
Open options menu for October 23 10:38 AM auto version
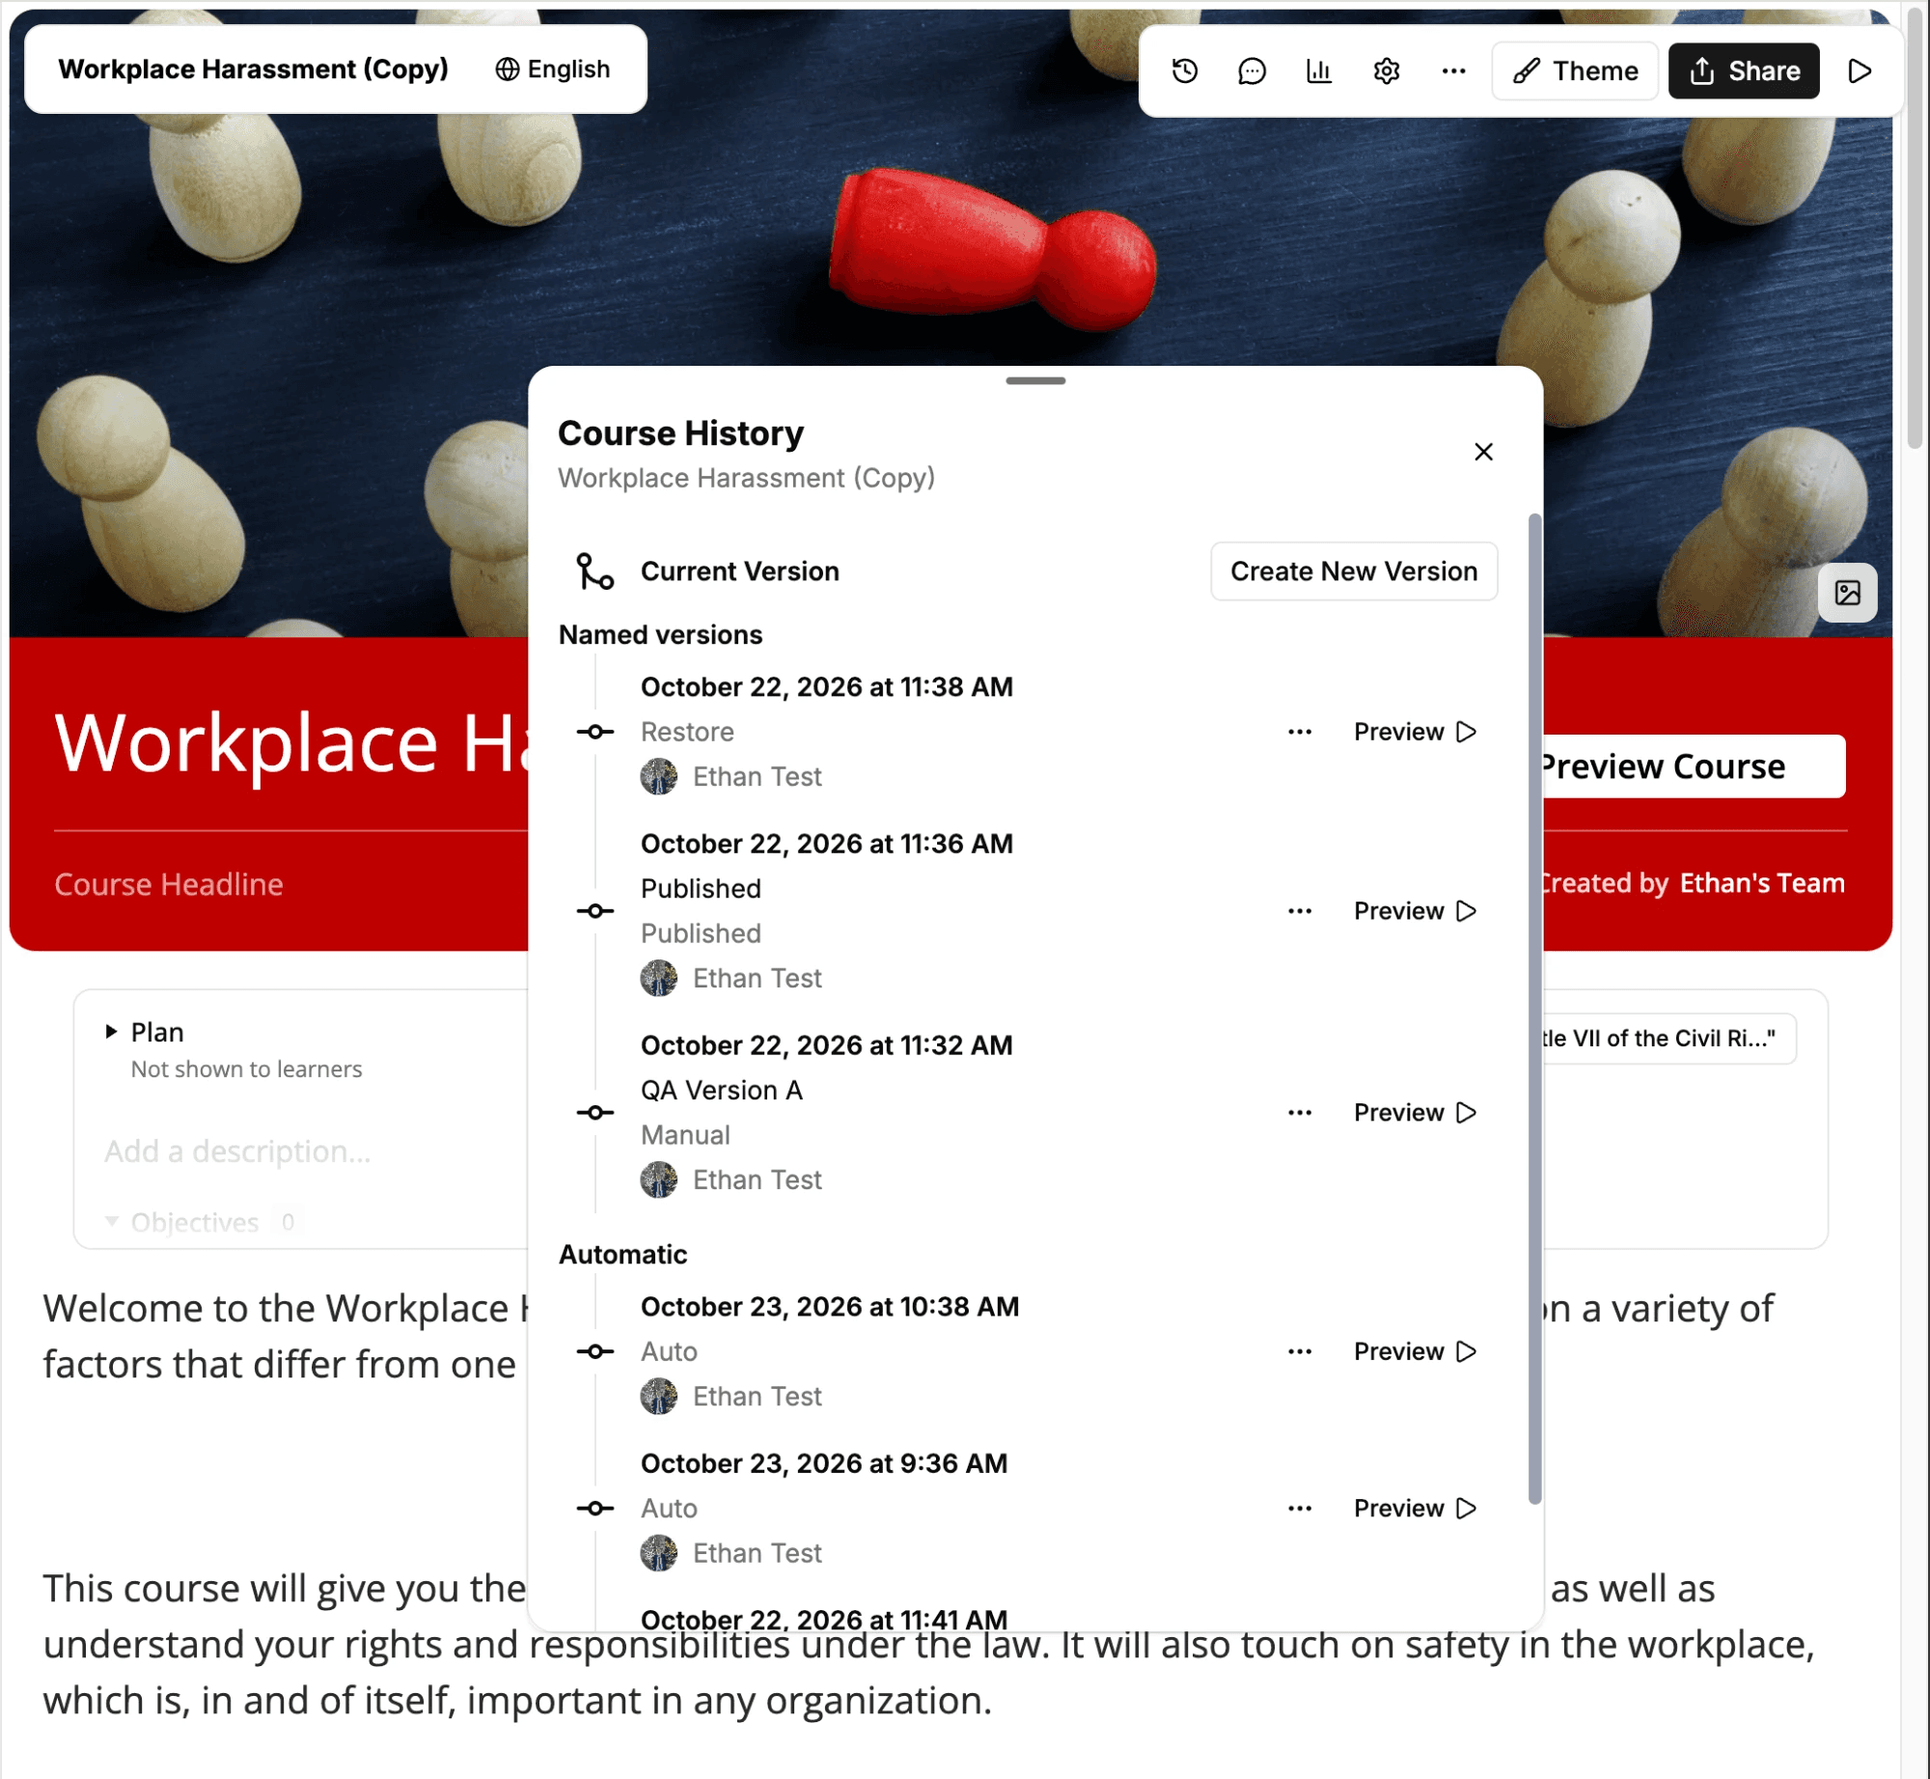coord(1300,1351)
